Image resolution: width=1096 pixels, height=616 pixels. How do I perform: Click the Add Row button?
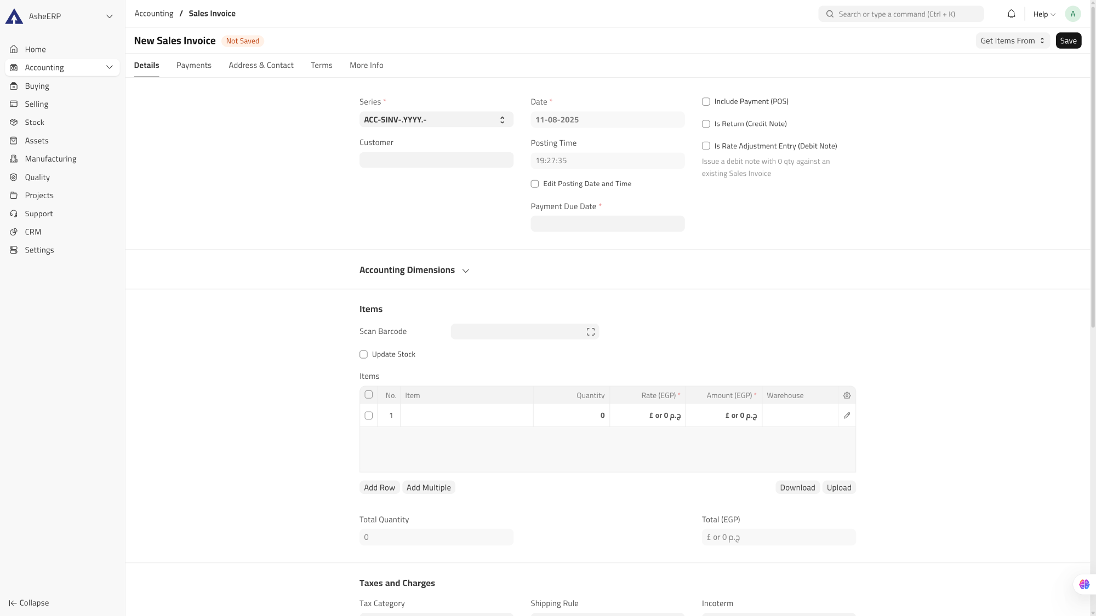(379, 487)
